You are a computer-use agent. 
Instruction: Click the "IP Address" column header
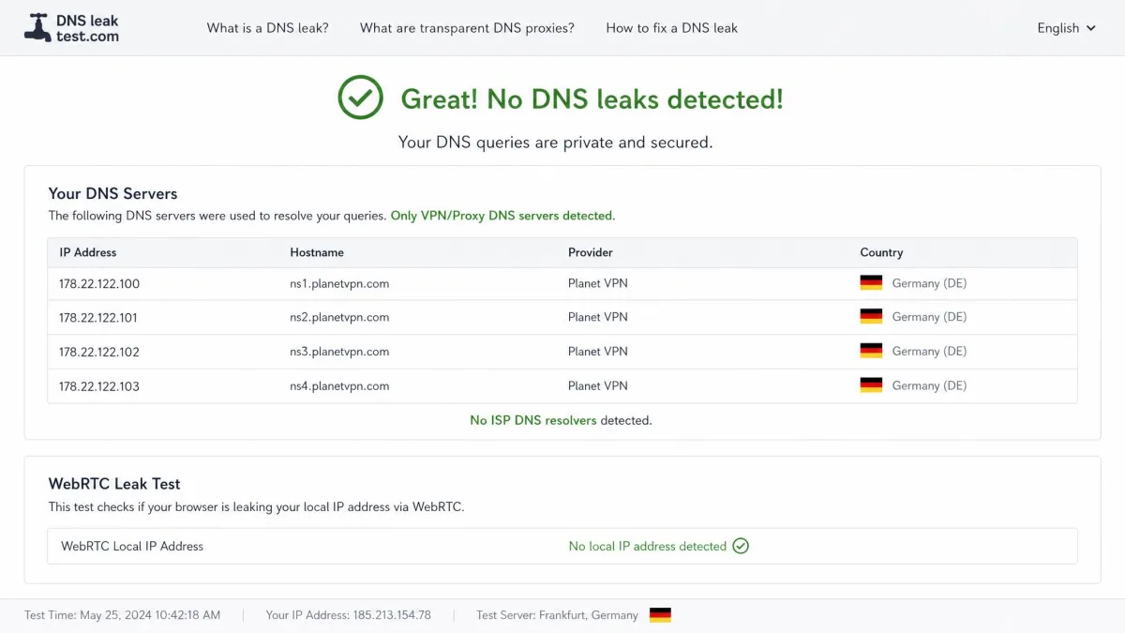pos(88,252)
